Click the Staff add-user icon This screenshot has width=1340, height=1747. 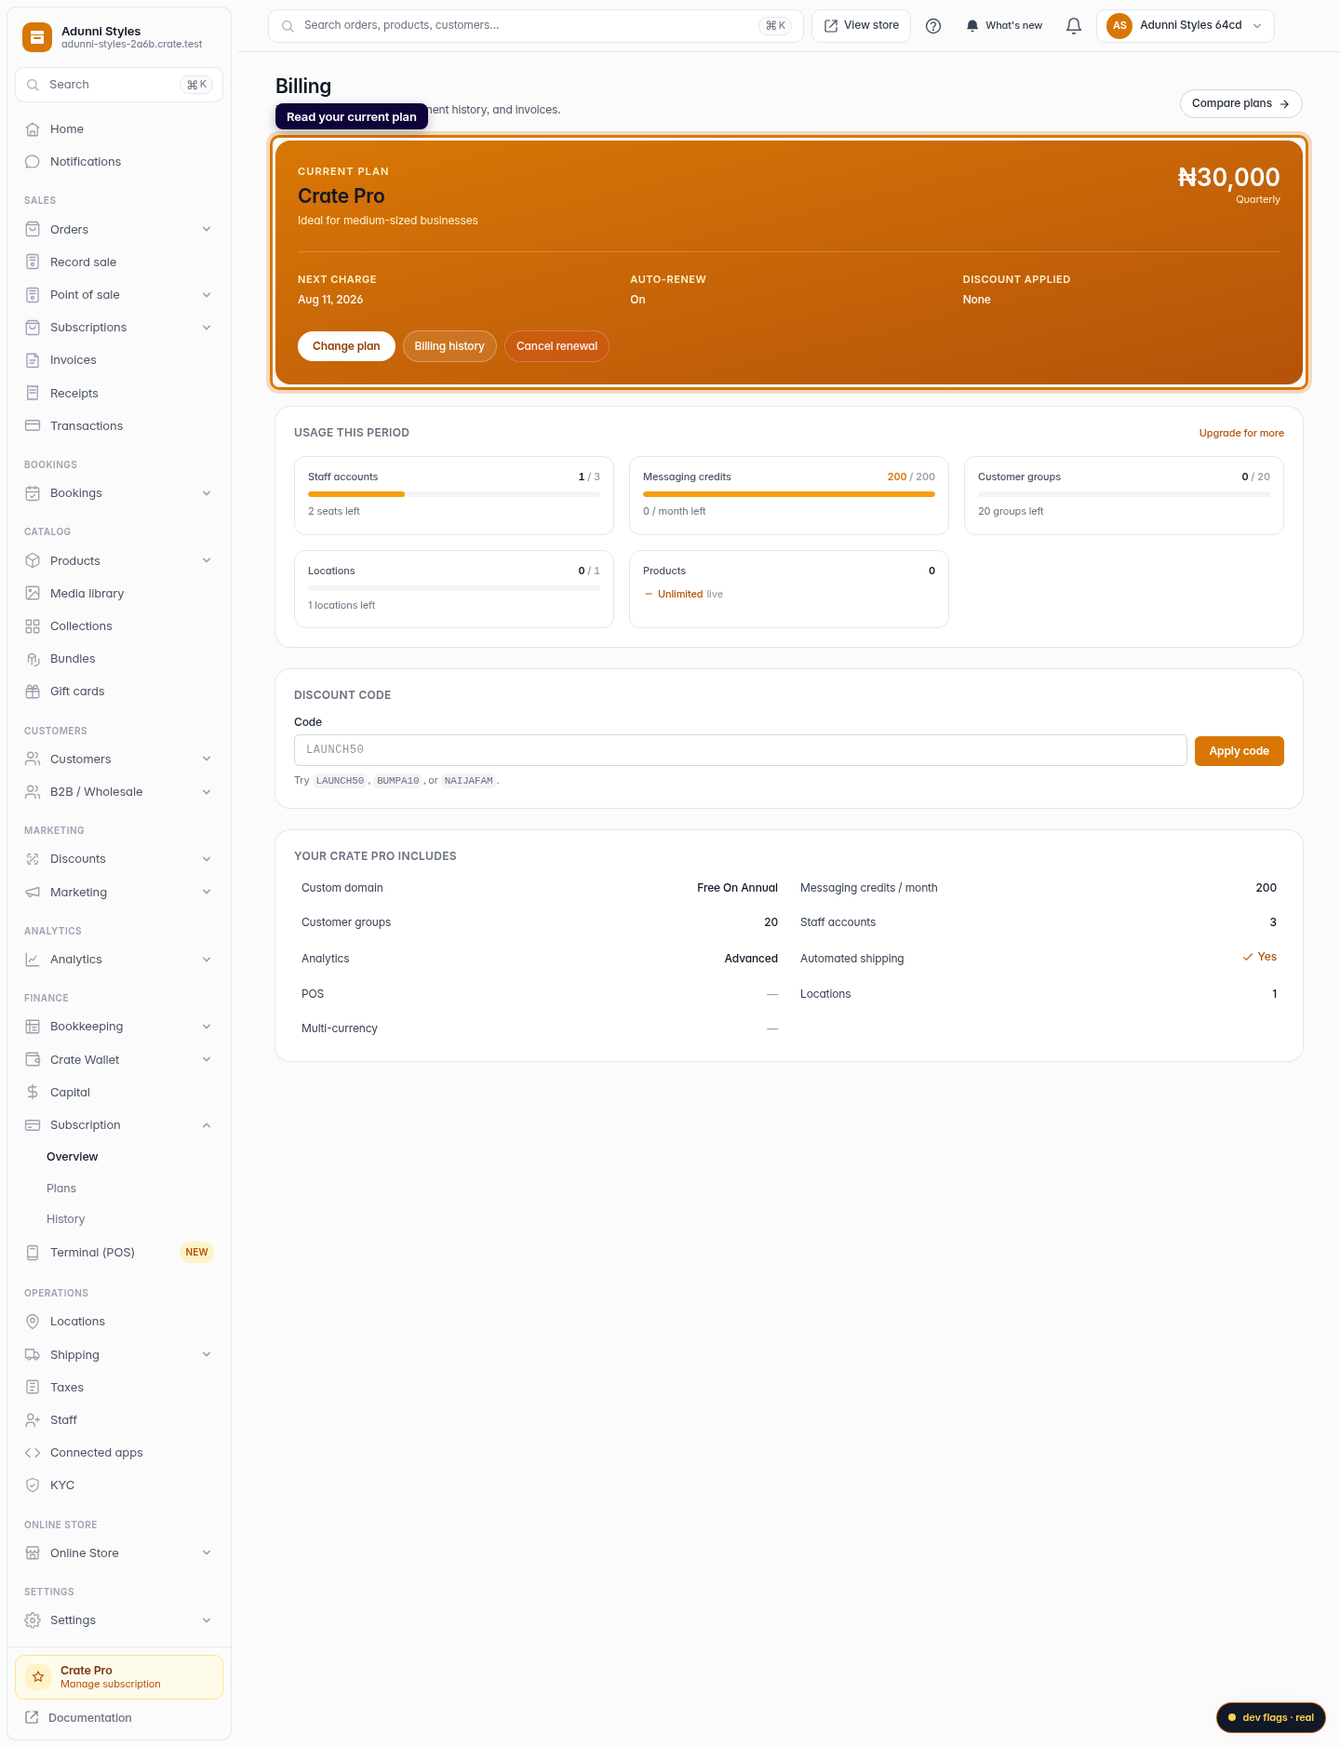(x=33, y=1420)
